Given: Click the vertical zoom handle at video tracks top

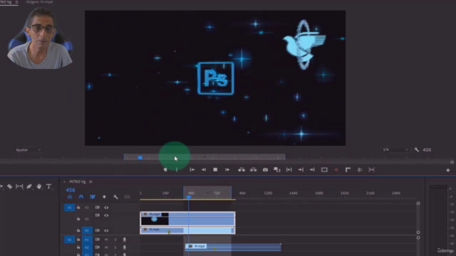Looking at the screenshot, I should tap(418, 203).
